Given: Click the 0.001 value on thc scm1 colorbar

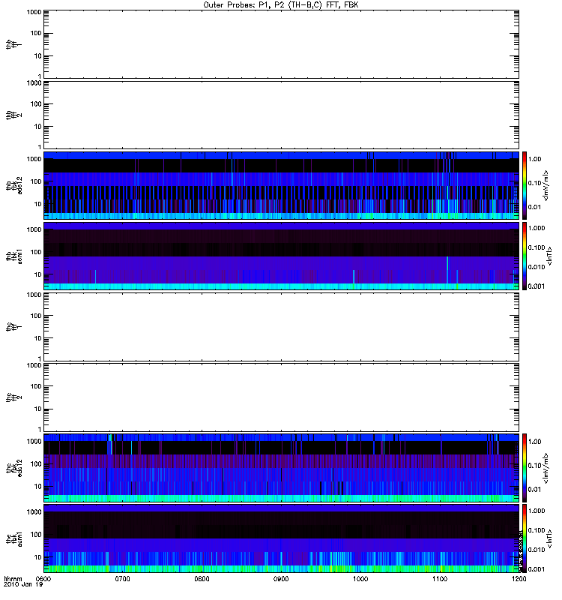Looking at the screenshot, I should tap(537, 569).
